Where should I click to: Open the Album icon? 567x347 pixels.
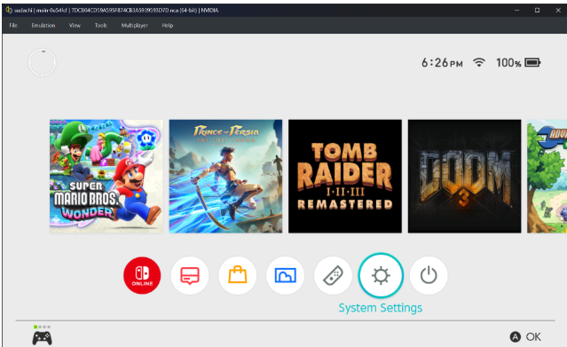286,275
